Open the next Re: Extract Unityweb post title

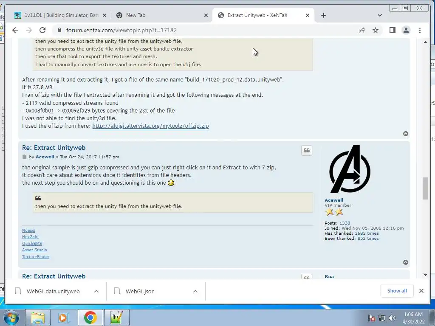[54, 276]
